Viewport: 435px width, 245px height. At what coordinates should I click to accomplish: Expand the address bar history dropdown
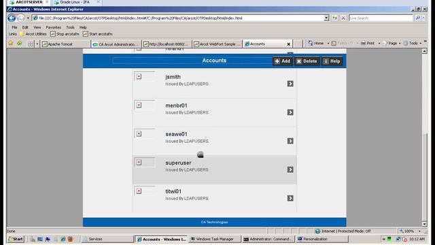coord(326,18)
